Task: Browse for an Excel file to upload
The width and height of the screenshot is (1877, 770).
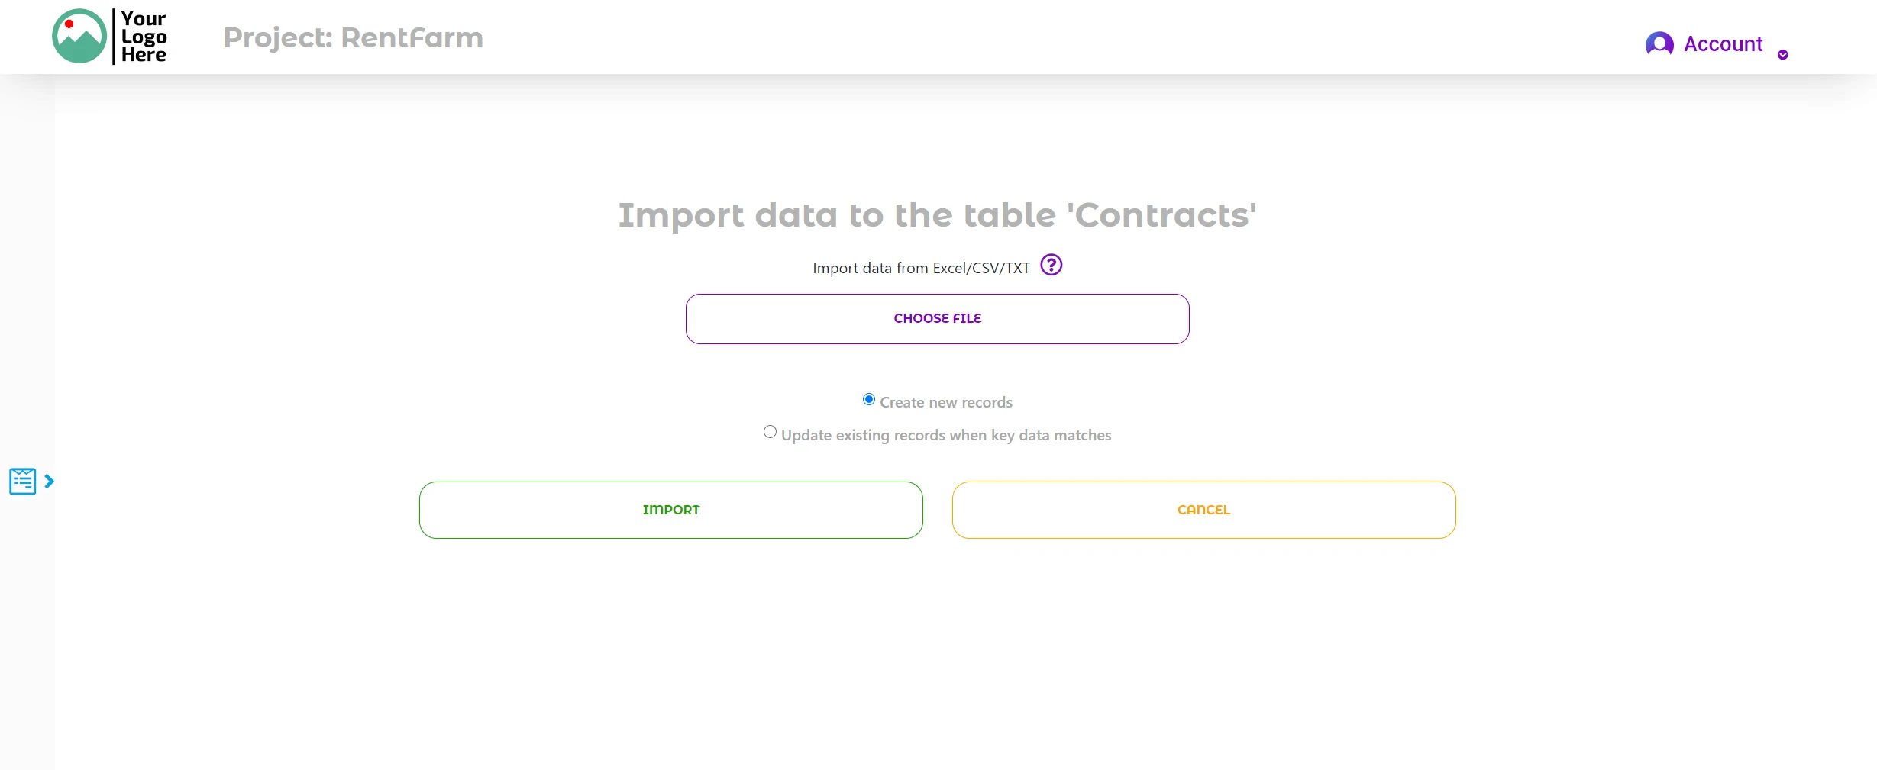Action: tap(937, 318)
